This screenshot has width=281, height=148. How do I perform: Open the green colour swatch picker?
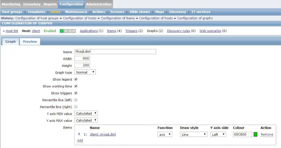(256, 135)
